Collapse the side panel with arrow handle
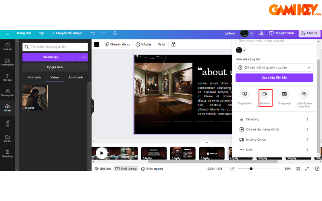This screenshot has height=201, width=322. pyautogui.click(x=93, y=106)
